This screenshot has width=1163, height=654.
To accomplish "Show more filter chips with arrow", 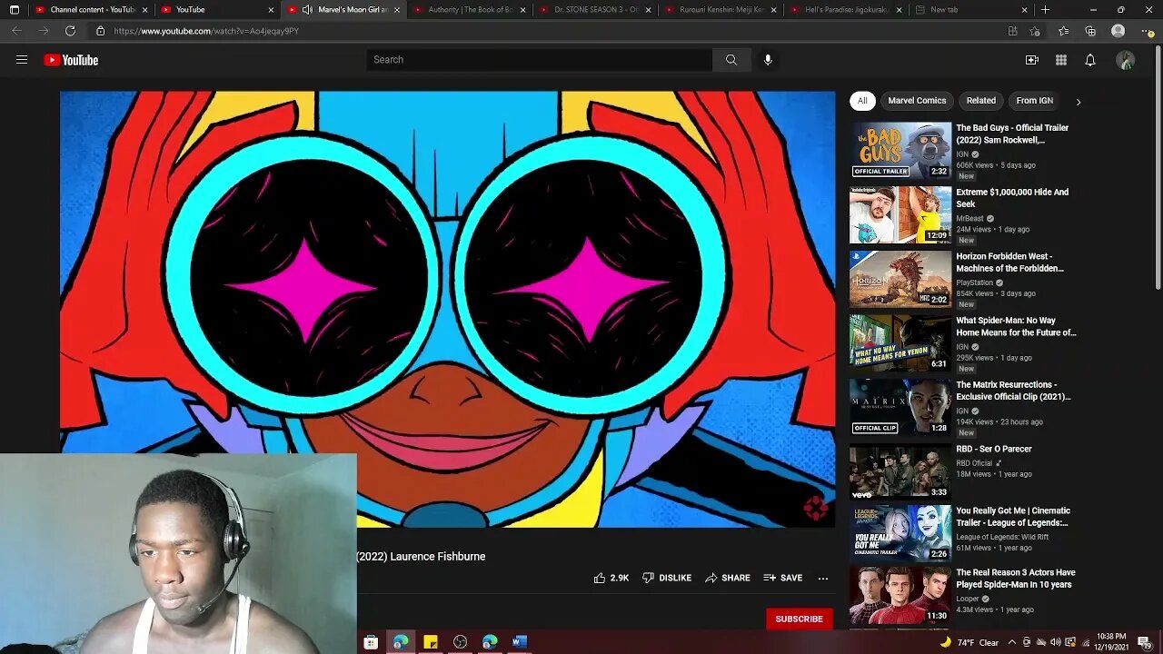I will click(1079, 102).
